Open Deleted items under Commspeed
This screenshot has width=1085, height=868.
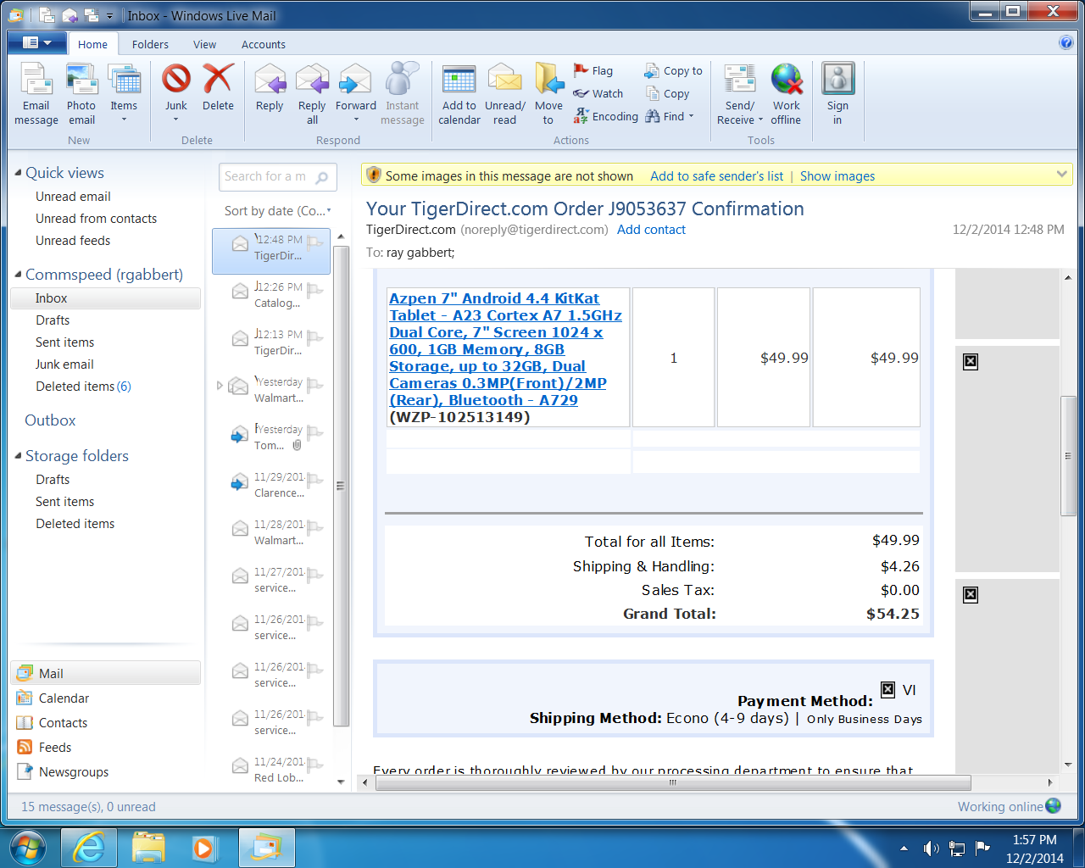[x=83, y=387]
